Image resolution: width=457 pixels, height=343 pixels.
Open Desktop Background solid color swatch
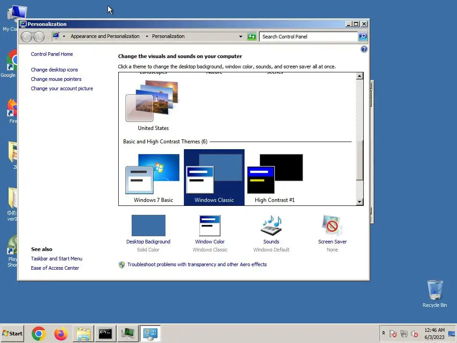click(x=148, y=226)
